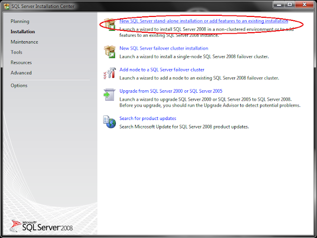Click the text 'Before you upgrade, you should run the Upgrade Advisor'
317x238 pixels.
point(179,106)
